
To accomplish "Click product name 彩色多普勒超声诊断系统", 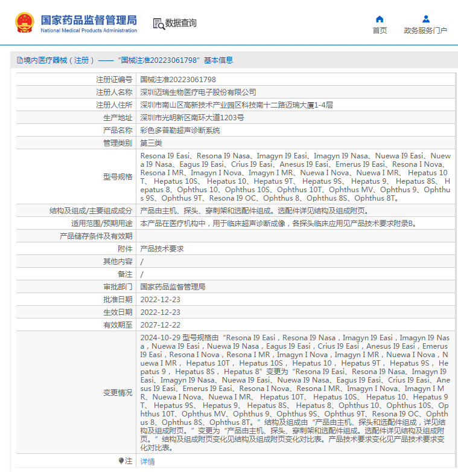I will click(x=180, y=131).
